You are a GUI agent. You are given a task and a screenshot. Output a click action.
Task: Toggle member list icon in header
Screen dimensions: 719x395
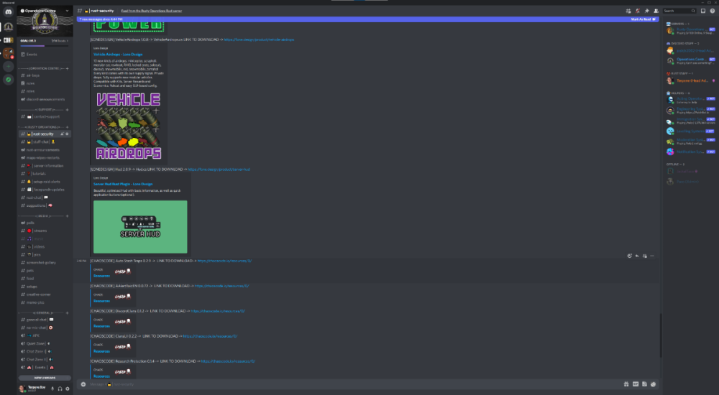click(656, 11)
